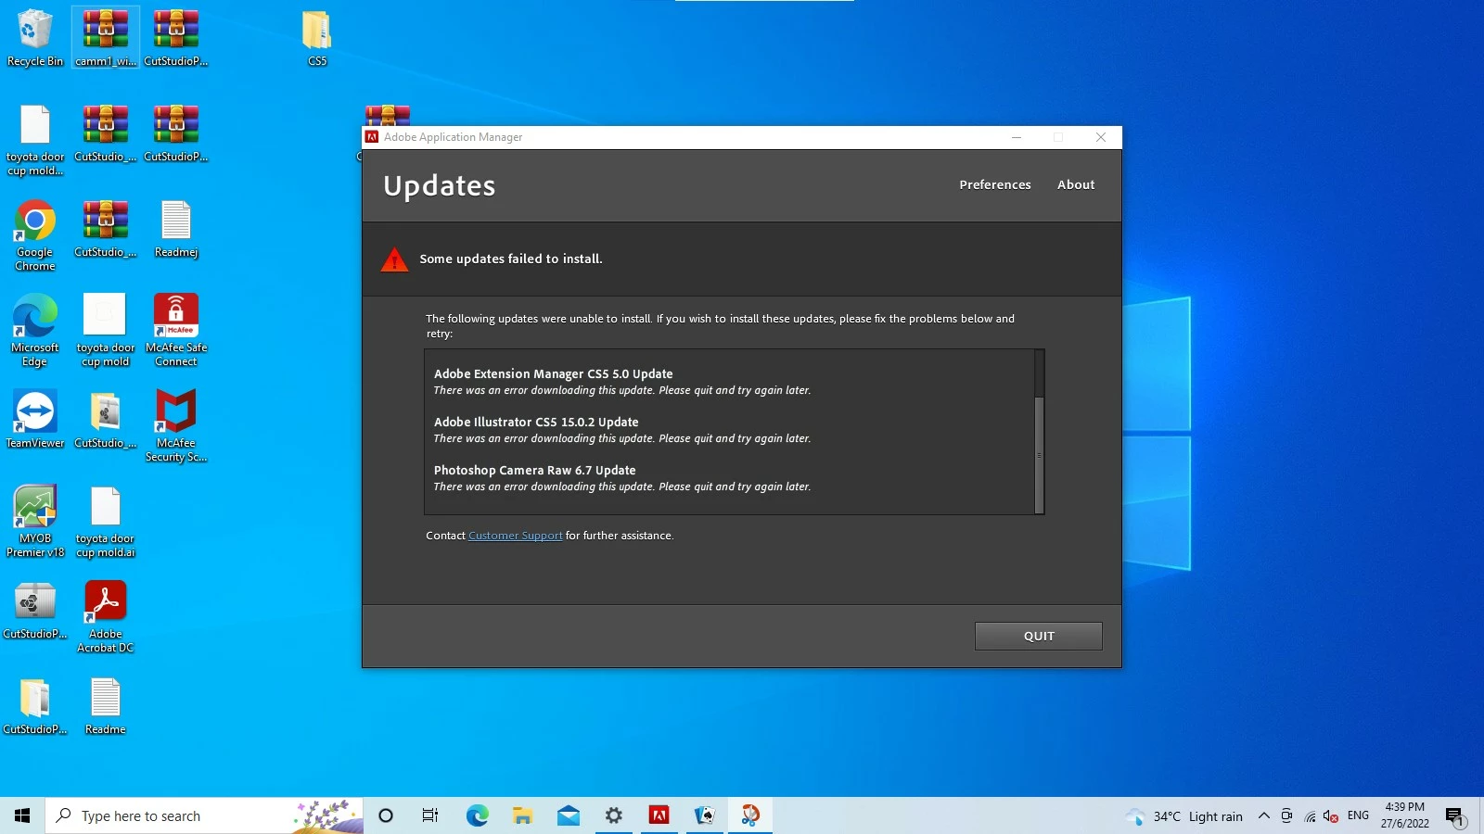This screenshot has width=1484, height=834.
Task: Select the Microsoft Edge desktop shortcut
Action: (x=35, y=331)
